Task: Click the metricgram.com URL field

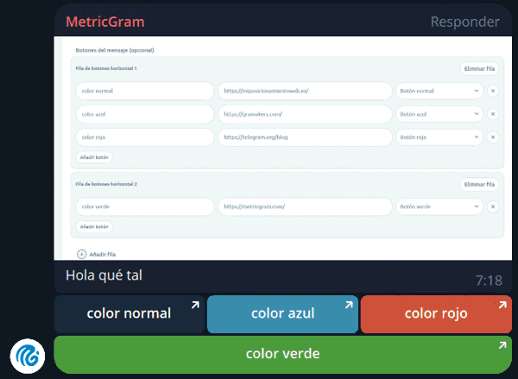Action: [x=305, y=206]
